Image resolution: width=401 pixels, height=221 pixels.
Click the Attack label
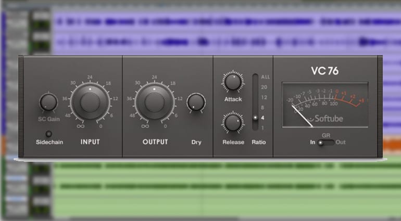[x=233, y=99]
